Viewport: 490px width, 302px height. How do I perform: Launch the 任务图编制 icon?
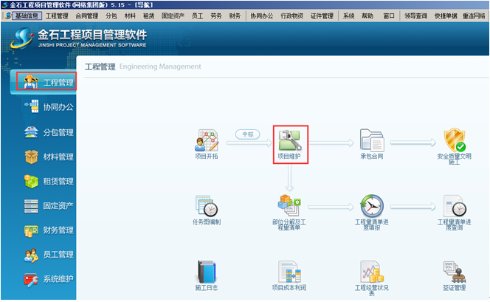pyautogui.click(x=207, y=207)
